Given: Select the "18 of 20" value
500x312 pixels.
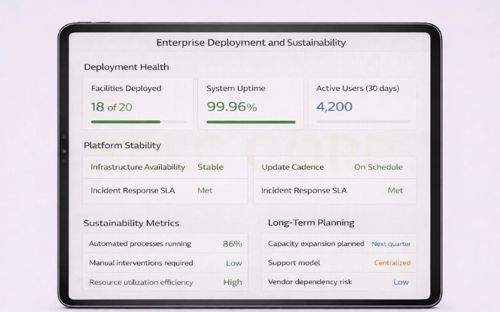Looking at the screenshot, I should coord(111,107).
